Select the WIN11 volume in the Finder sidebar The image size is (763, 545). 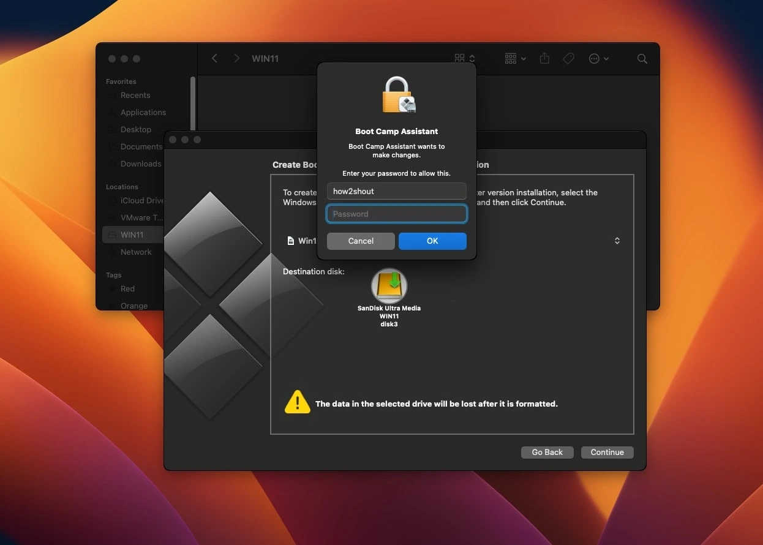pyautogui.click(x=133, y=235)
